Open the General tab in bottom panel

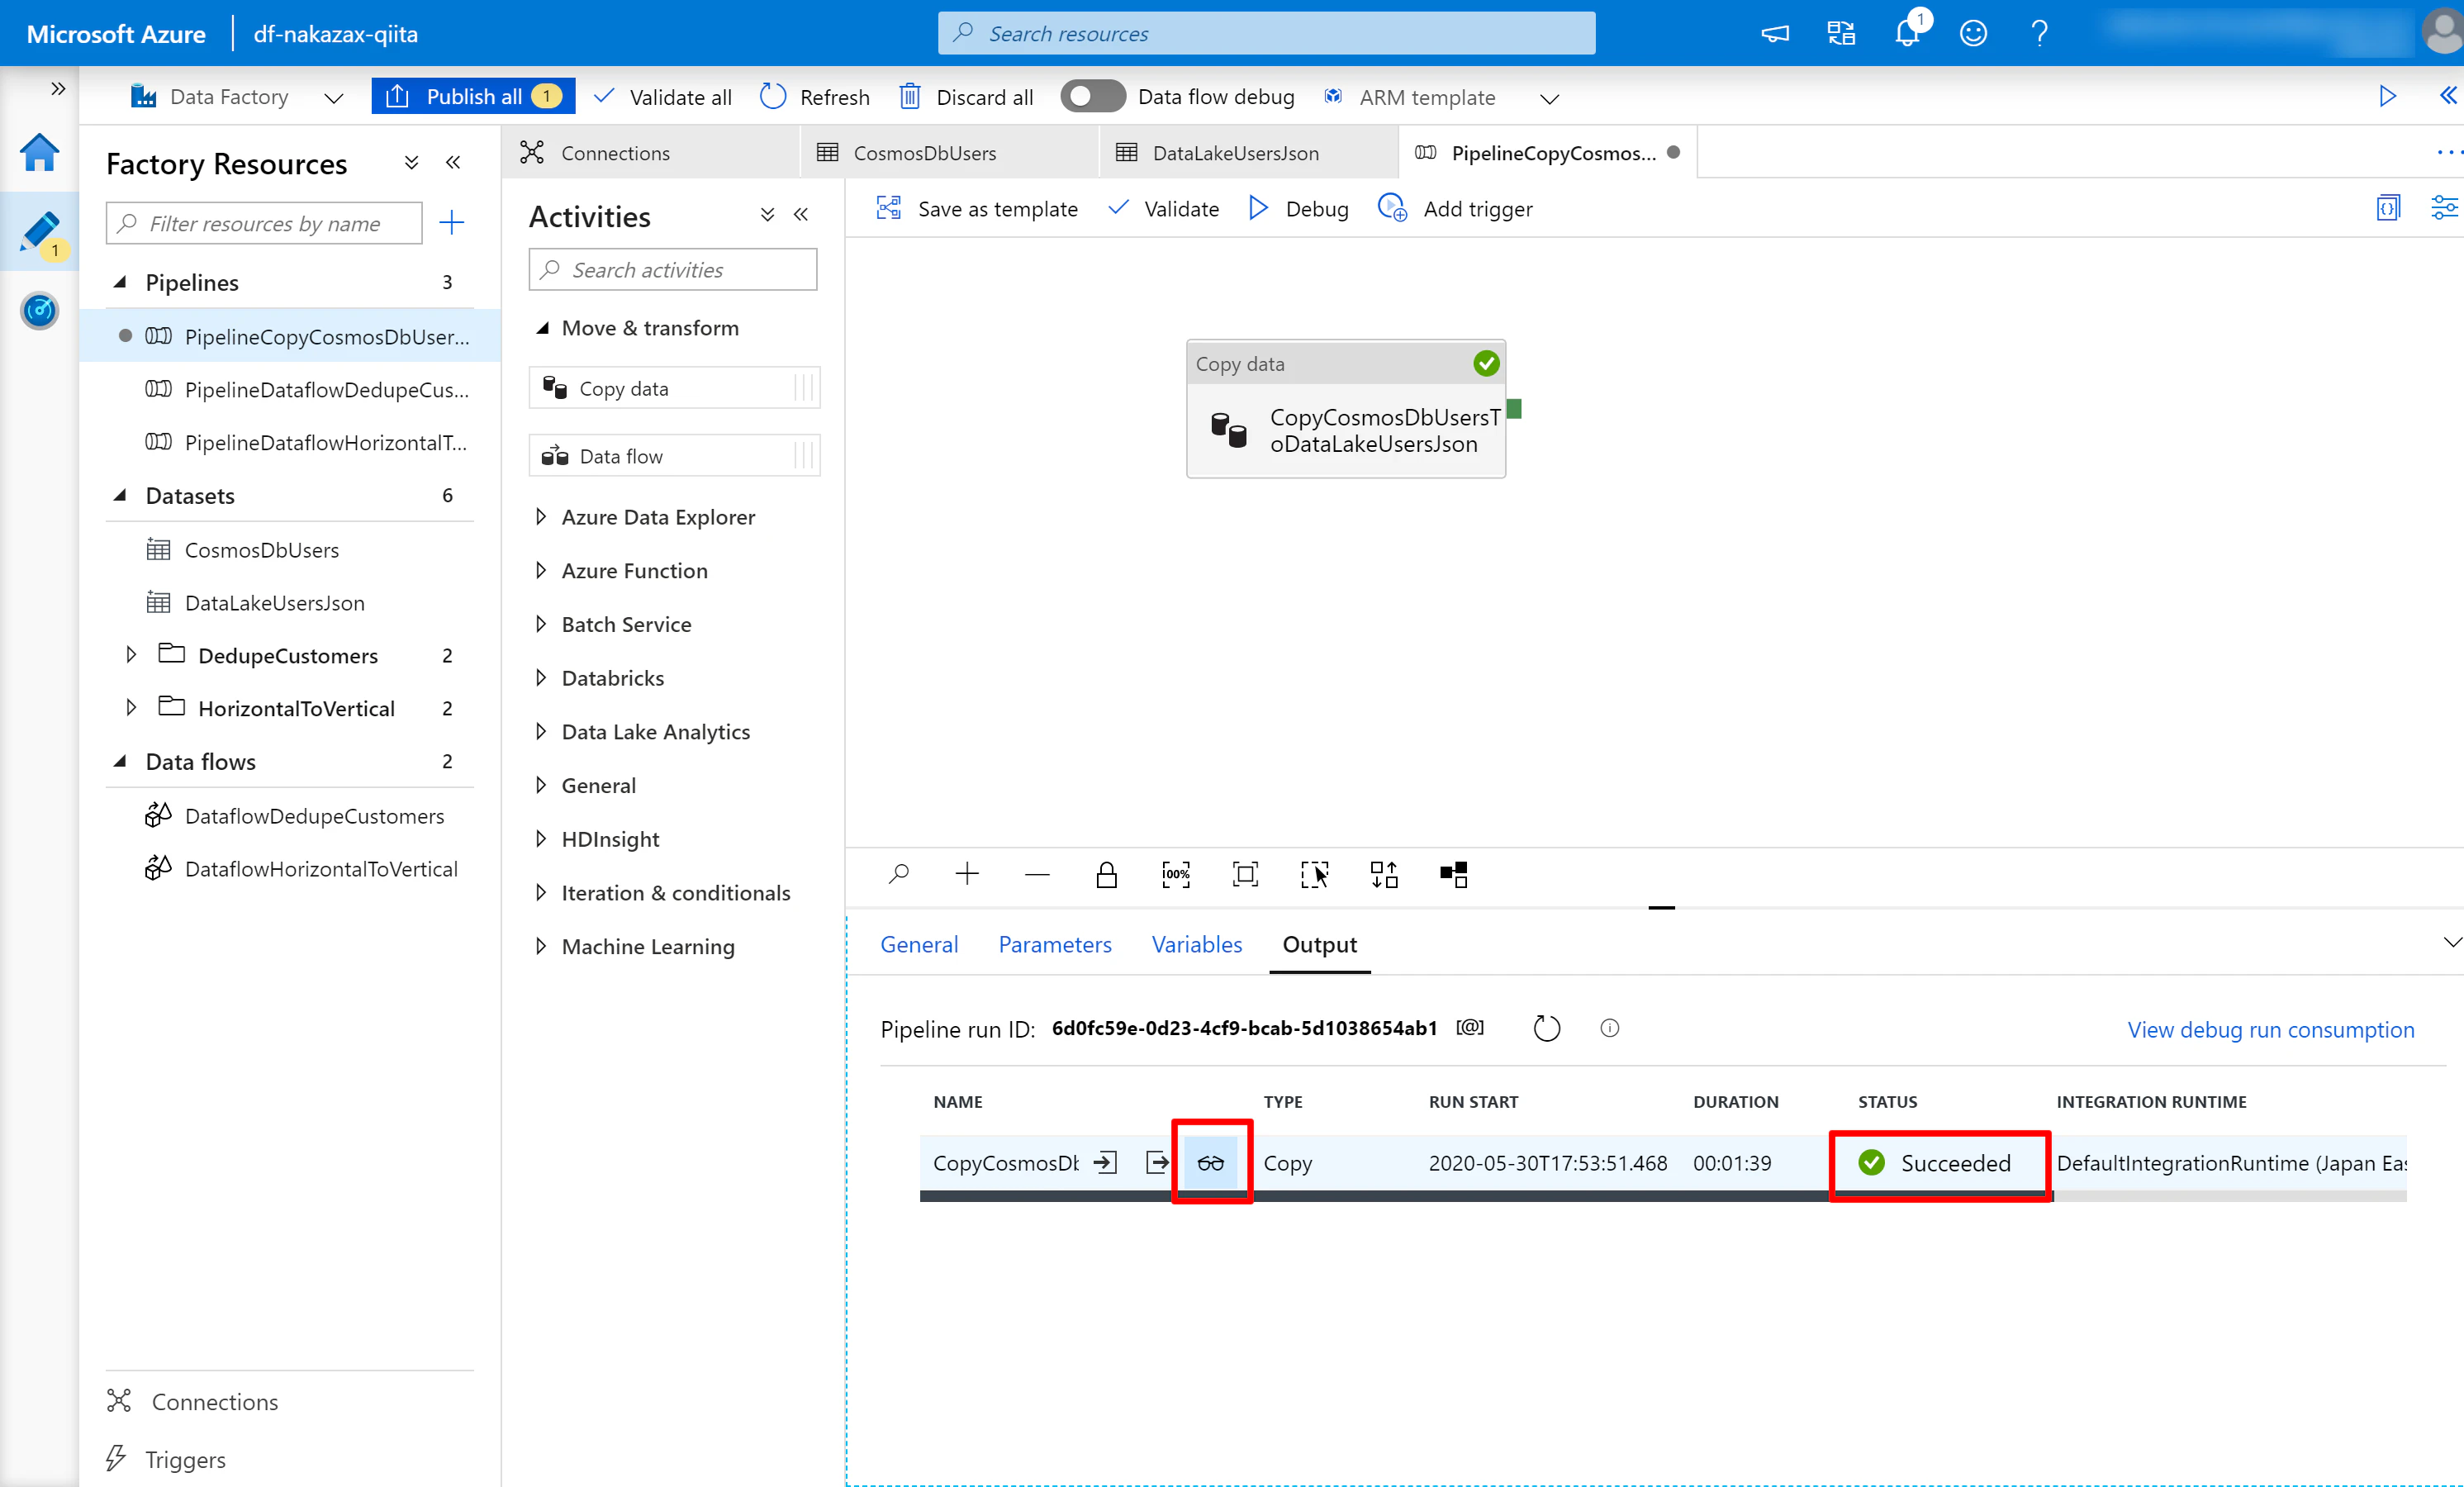coord(919,945)
